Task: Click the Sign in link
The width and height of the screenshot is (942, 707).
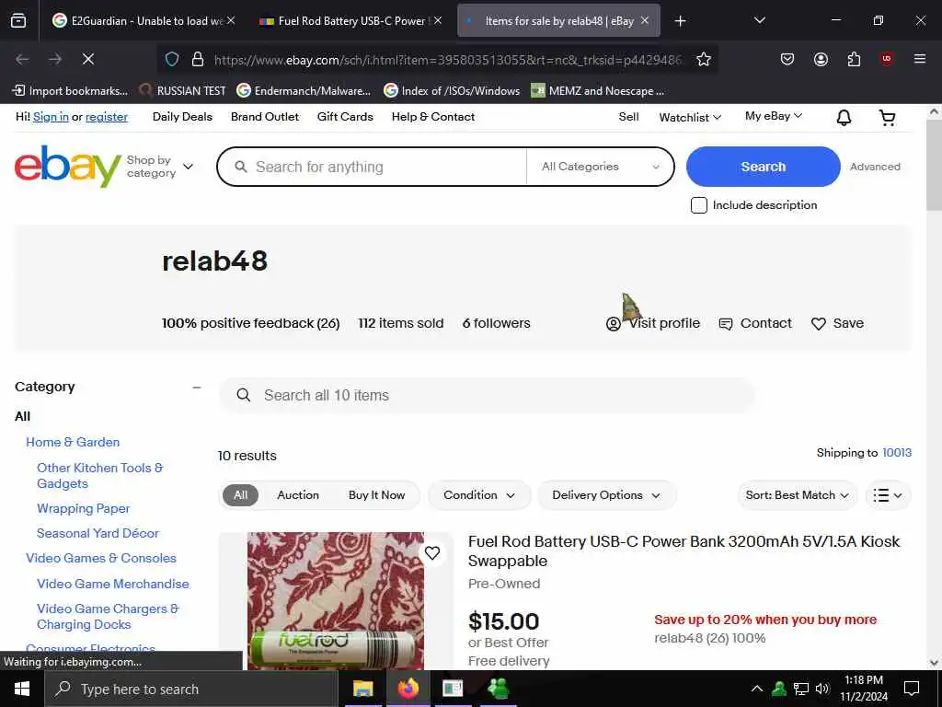Action: click(51, 117)
